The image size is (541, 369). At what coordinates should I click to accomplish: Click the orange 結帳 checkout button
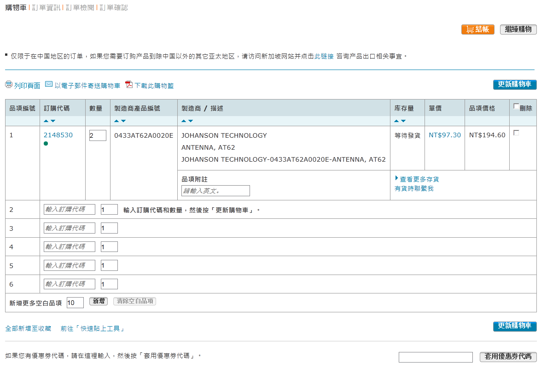click(x=477, y=29)
